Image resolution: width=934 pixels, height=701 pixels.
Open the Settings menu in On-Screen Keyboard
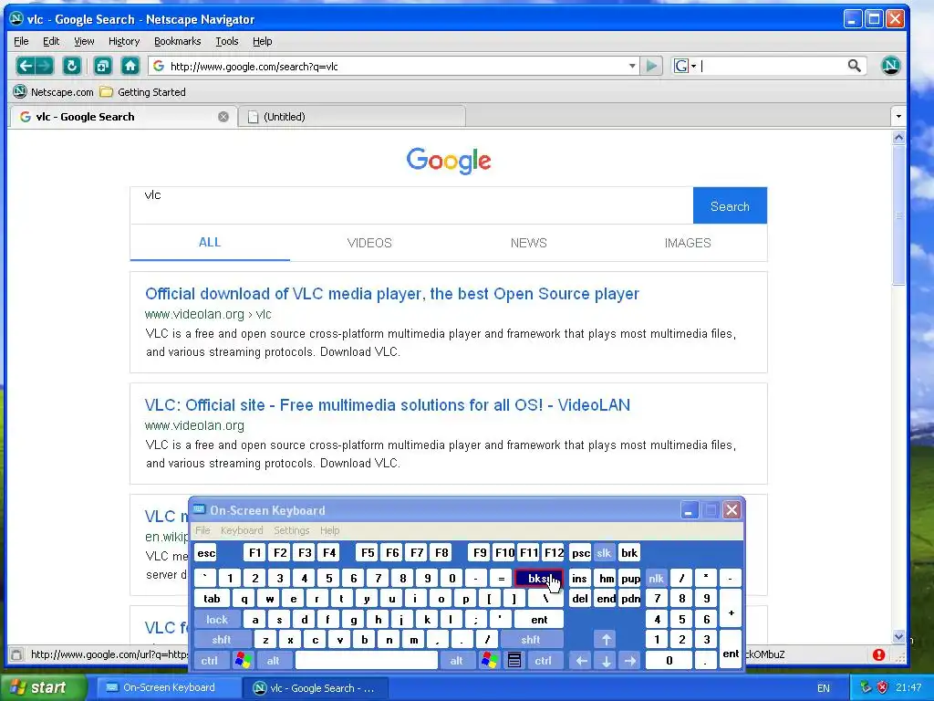[292, 530]
